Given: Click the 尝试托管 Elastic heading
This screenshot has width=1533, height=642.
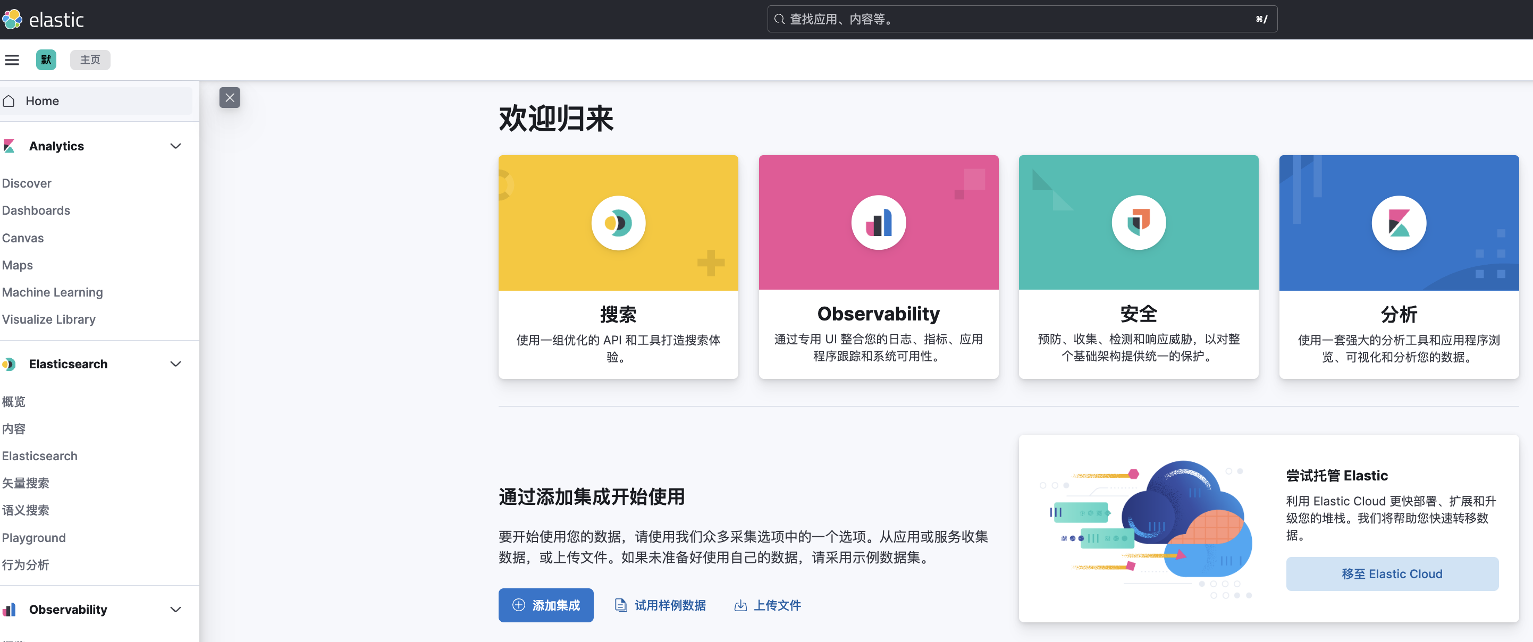Looking at the screenshot, I should click(x=1337, y=476).
